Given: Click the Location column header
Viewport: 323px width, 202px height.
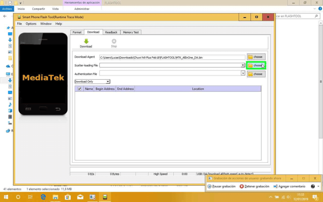Looking at the screenshot, I should [x=198, y=89].
